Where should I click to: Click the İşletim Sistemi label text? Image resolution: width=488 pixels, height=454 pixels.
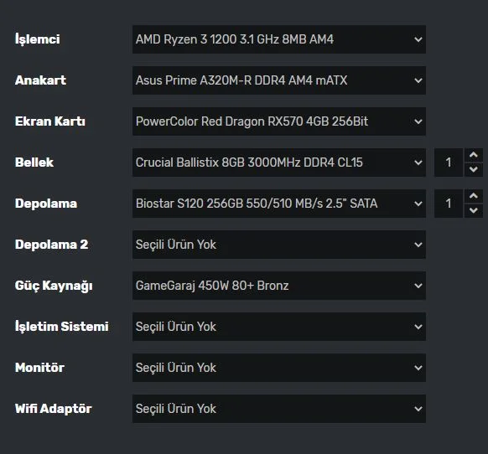(x=62, y=327)
